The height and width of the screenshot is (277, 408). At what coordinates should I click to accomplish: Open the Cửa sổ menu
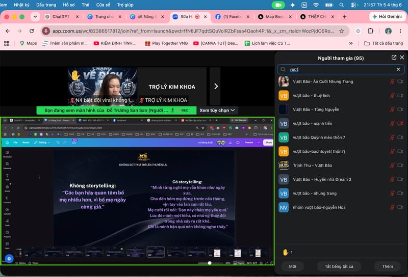[x=103, y=5]
